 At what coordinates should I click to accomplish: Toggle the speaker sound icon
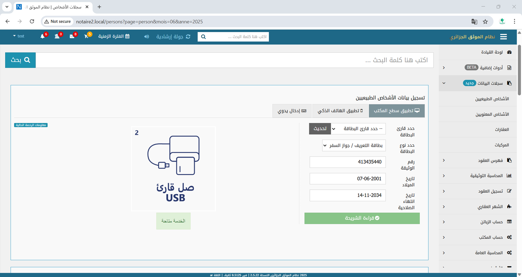coord(147,36)
